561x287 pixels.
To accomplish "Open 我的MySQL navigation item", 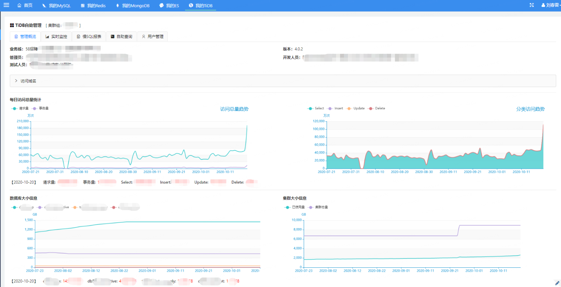I will pos(56,6).
